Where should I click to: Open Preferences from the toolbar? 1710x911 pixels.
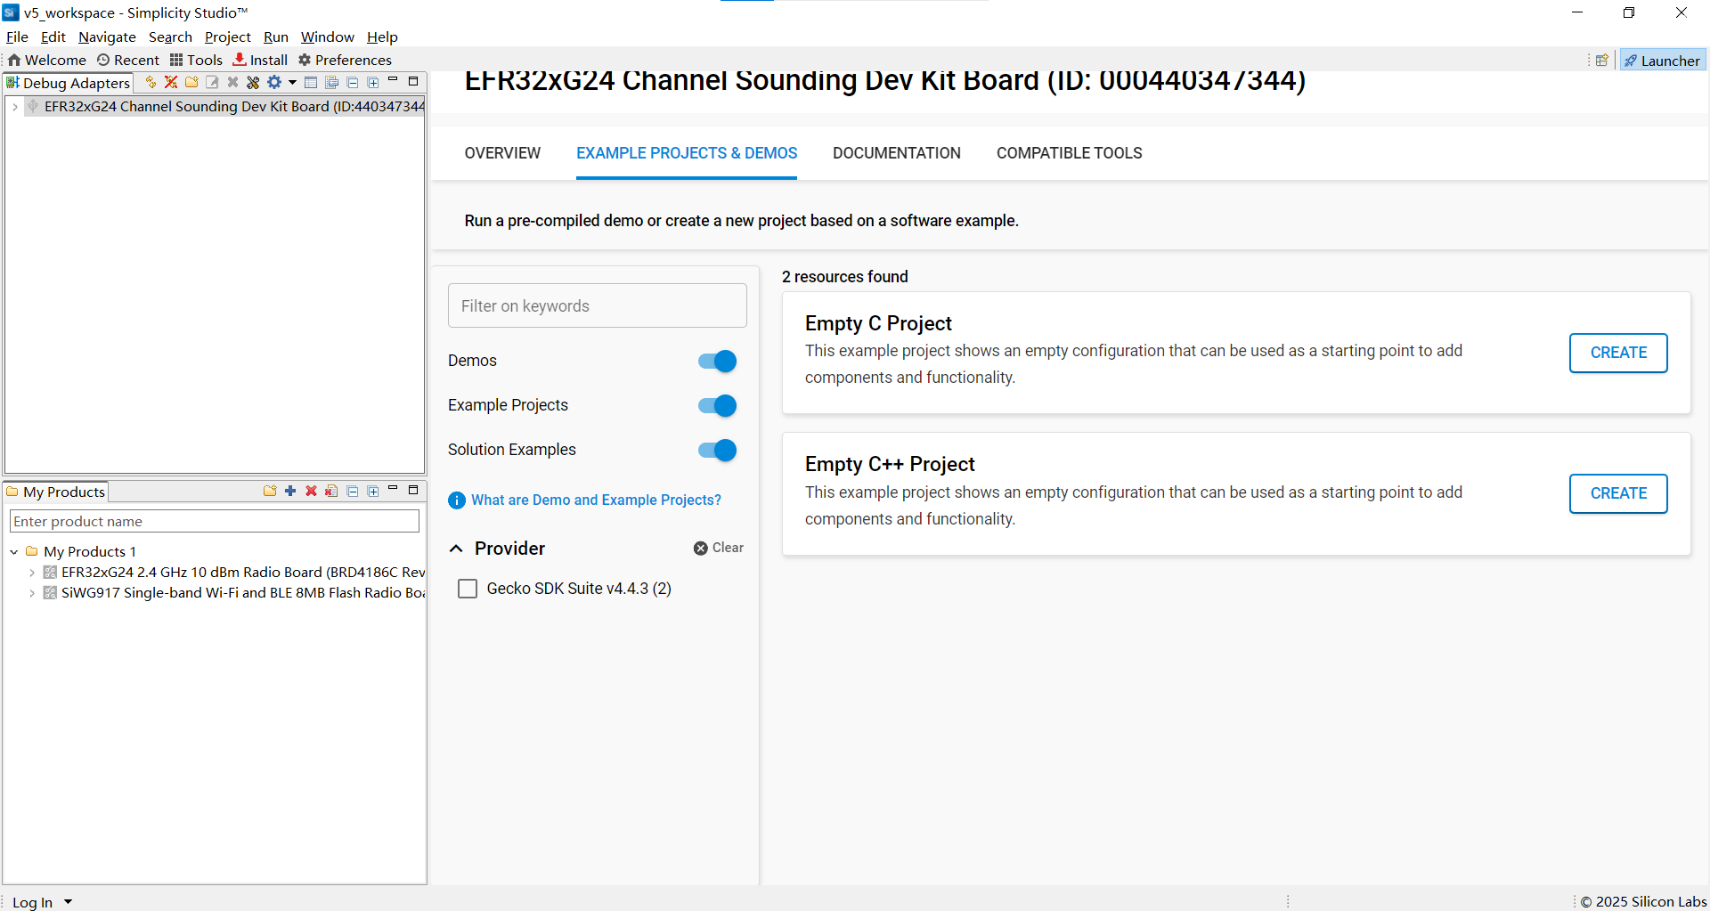(345, 60)
